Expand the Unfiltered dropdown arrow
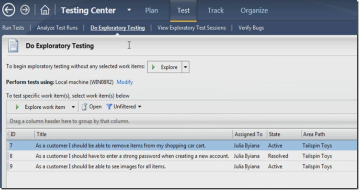Screen dimensions: 359x190 point(140,107)
